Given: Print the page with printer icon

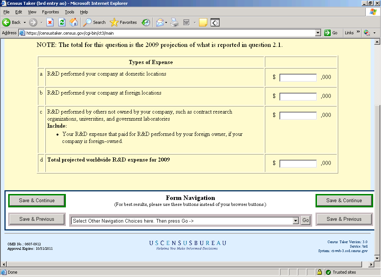Looking at the screenshot, I should (x=175, y=22).
